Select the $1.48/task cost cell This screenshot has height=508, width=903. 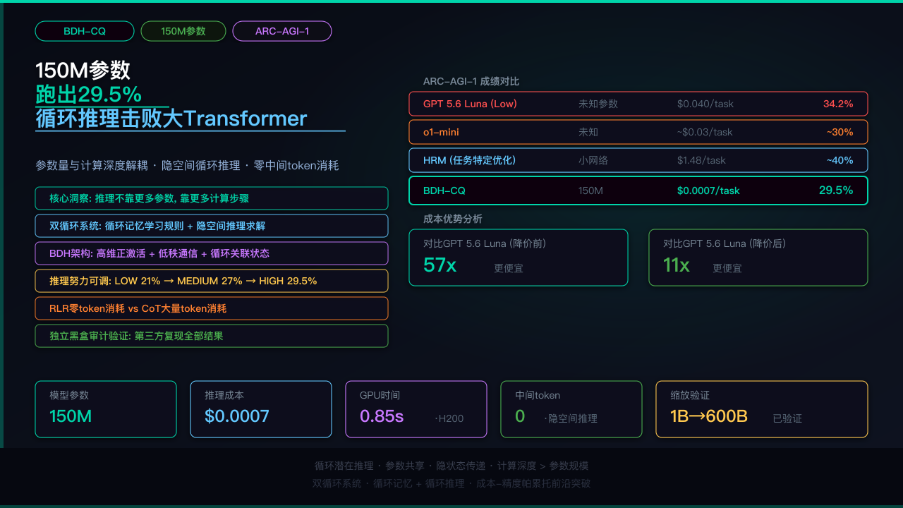pos(701,160)
